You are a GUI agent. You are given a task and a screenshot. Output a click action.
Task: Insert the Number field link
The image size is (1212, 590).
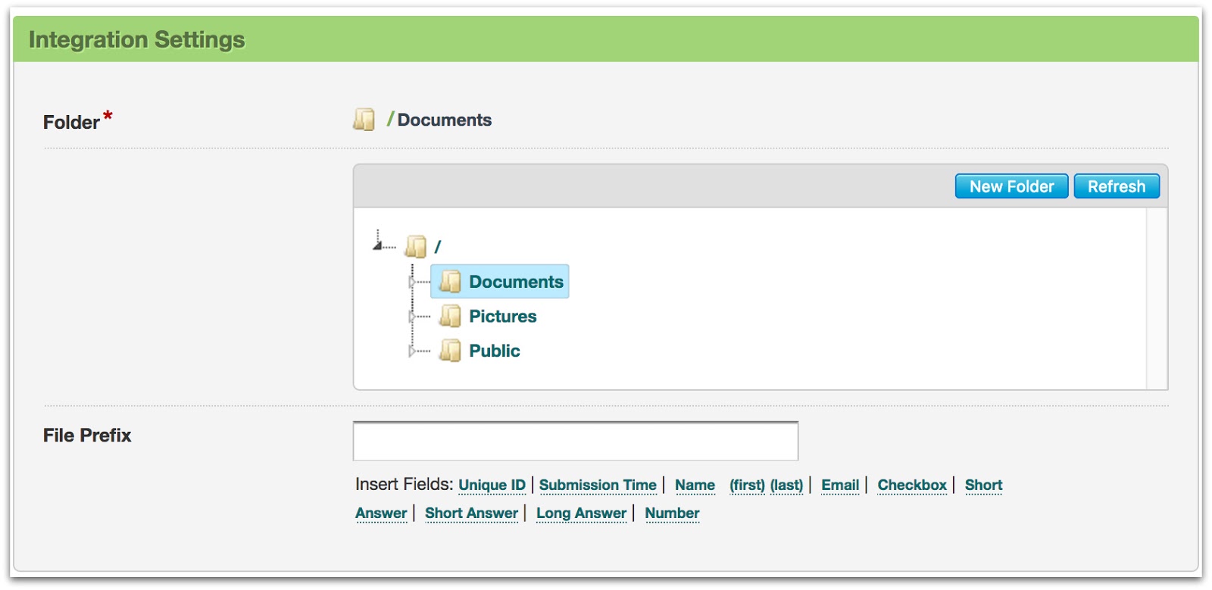(672, 514)
